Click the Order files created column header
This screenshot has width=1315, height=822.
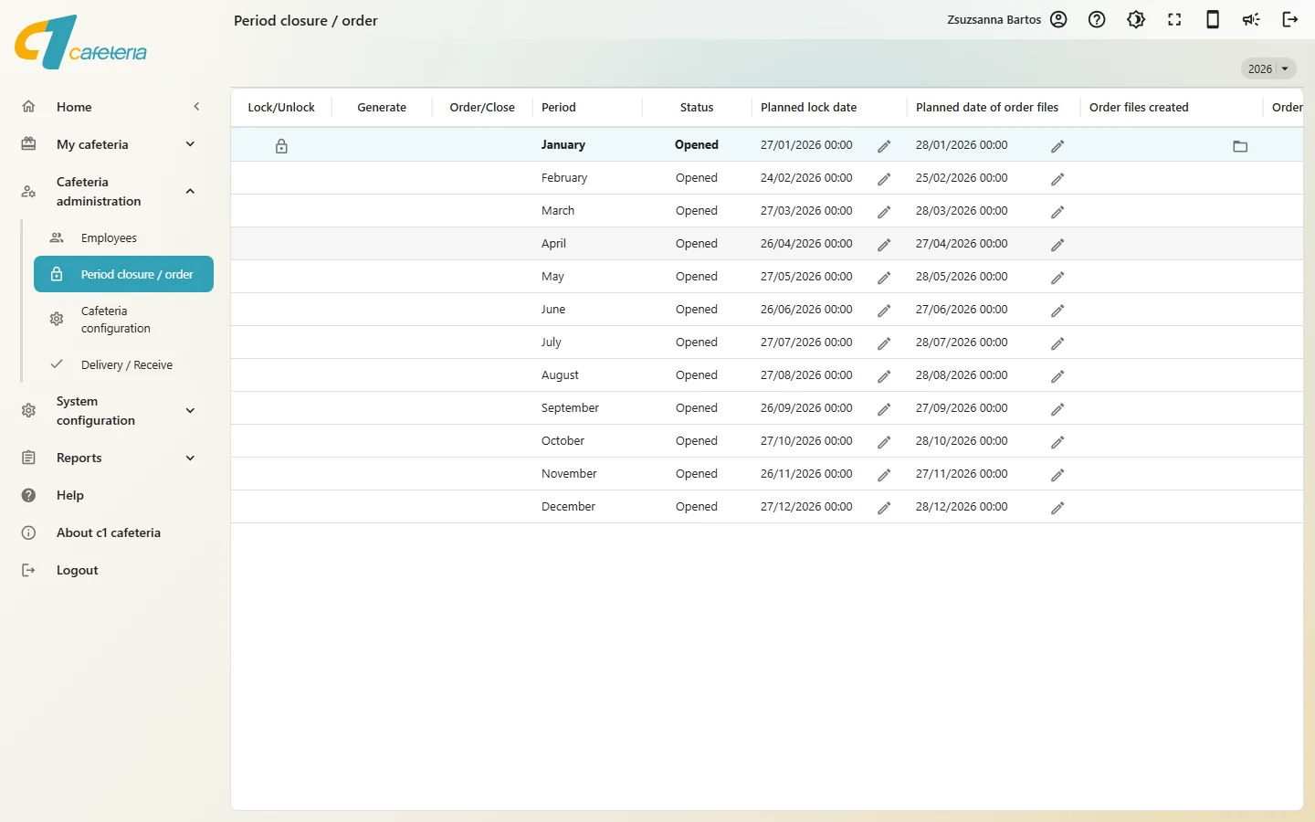point(1139,107)
